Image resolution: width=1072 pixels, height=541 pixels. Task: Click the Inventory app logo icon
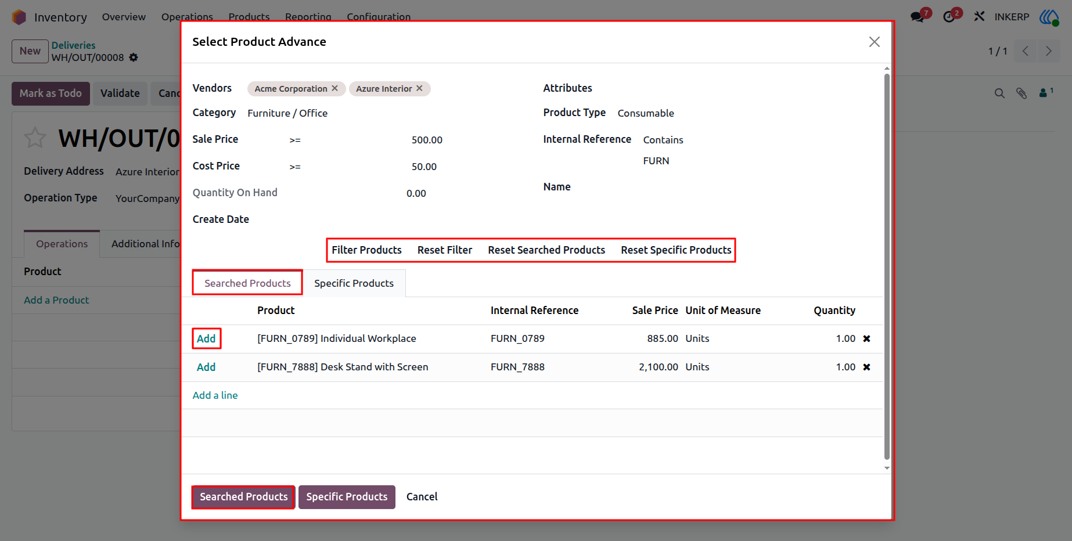tap(19, 17)
